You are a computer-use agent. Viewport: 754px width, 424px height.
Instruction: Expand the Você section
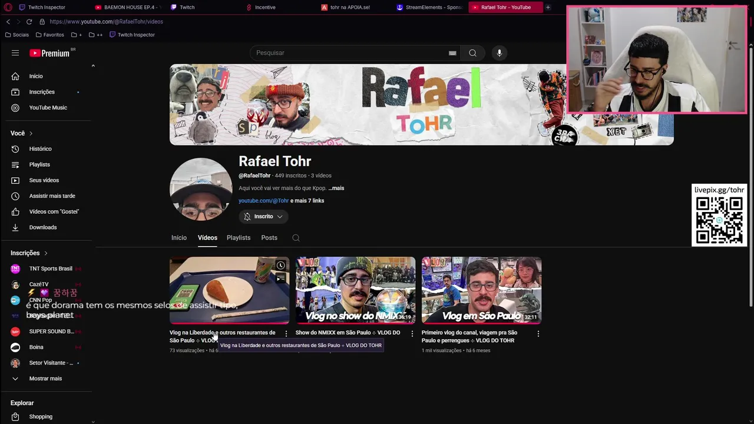(x=22, y=133)
